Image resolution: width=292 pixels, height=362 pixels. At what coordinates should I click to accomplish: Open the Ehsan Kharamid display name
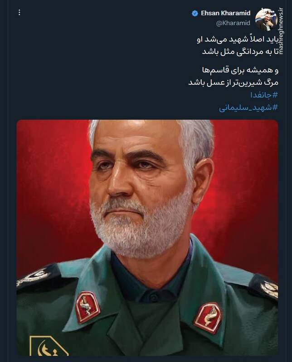click(226, 14)
